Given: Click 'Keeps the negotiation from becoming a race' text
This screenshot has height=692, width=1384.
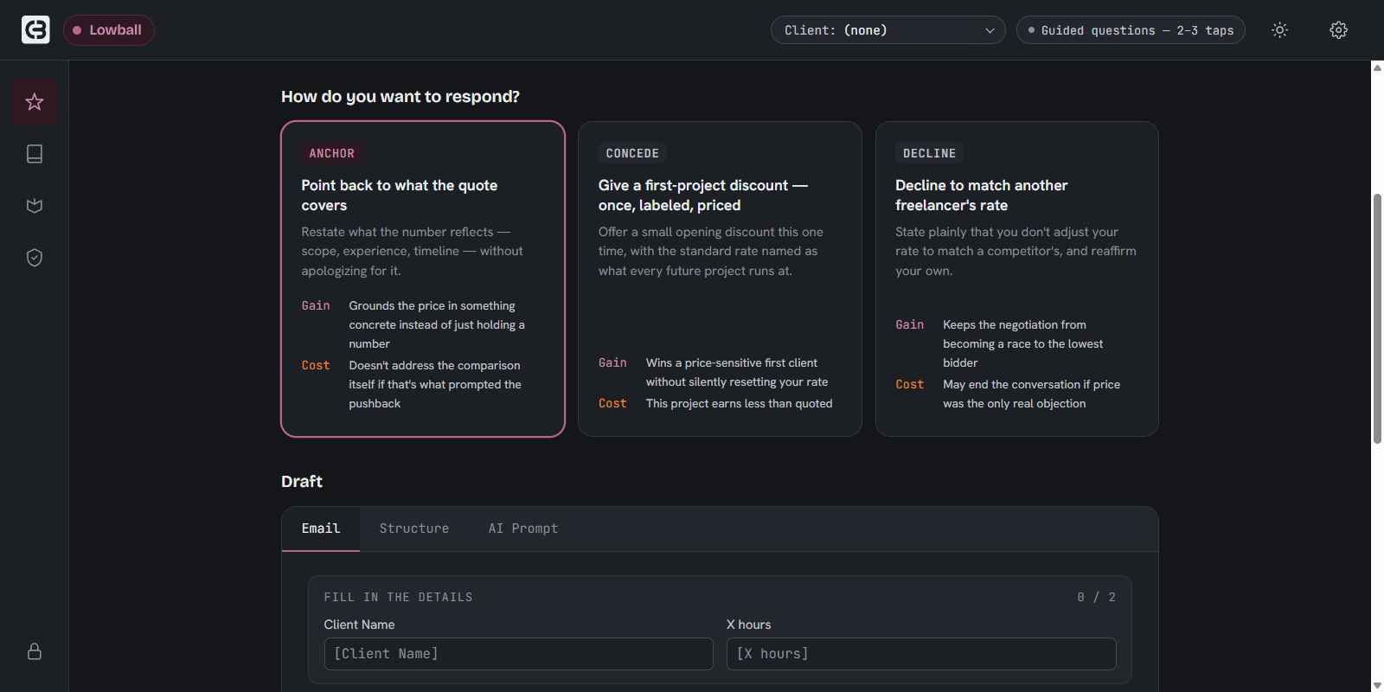Looking at the screenshot, I should pos(1023,344).
